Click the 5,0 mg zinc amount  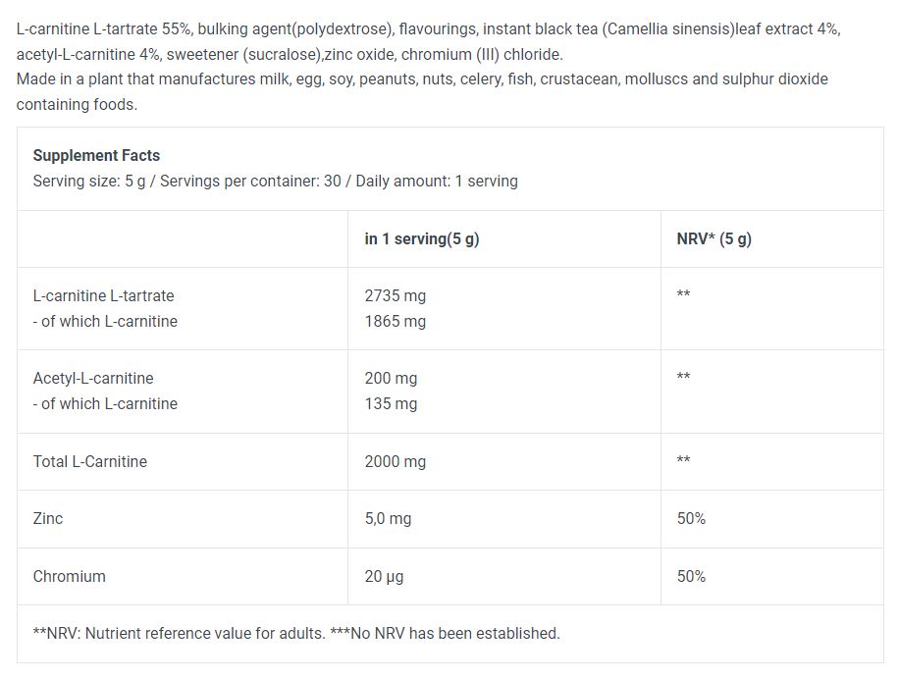(x=388, y=518)
